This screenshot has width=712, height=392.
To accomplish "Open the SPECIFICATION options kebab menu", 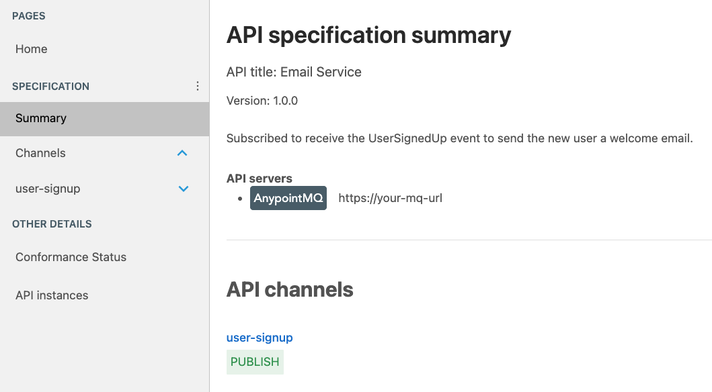I will click(197, 86).
